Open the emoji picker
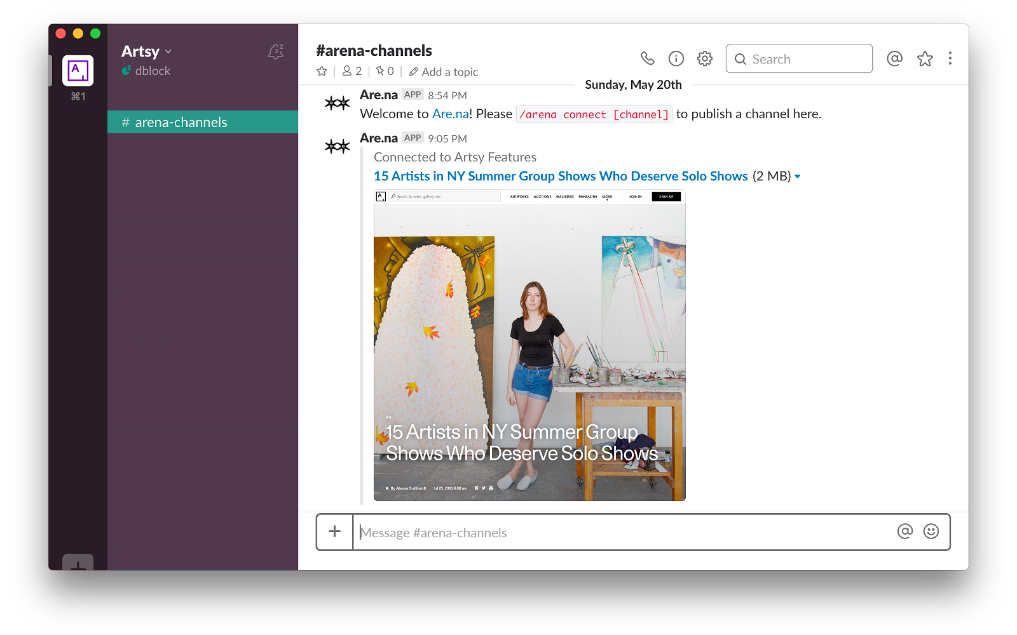Viewport: 1017px width, 635px height. pos(931,531)
